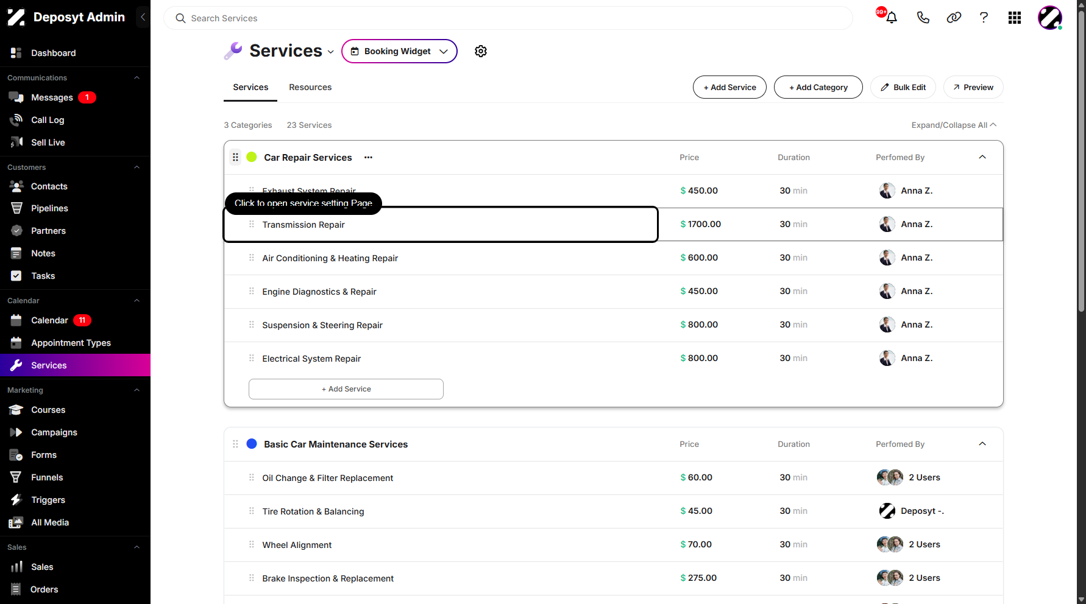This screenshot has height=604, width=1086.
Task: Click the phone dialer icon
Action: (x=923, y=18)
